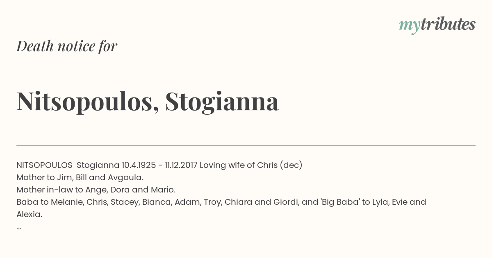Click the name 'Alexia.' on the last line
This screenshot has height=258, width=492.
(x=30, y=214)
